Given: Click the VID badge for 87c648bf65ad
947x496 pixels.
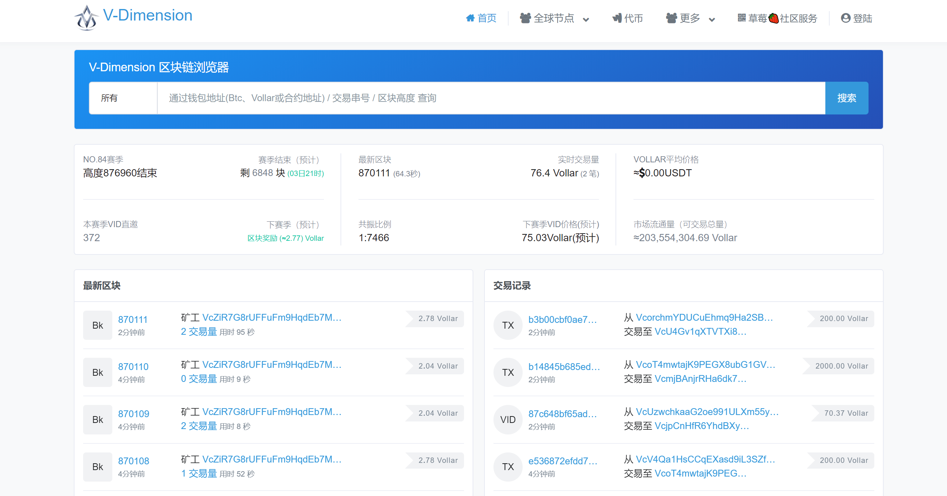Looking at the screenshot, I should pyautogui.click(x=508, y=419).
